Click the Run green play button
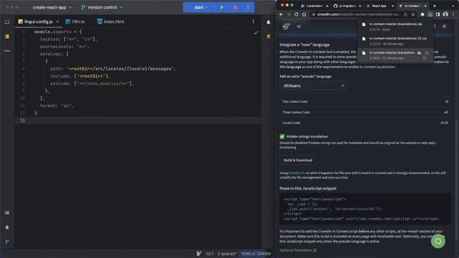 point(222,7)
